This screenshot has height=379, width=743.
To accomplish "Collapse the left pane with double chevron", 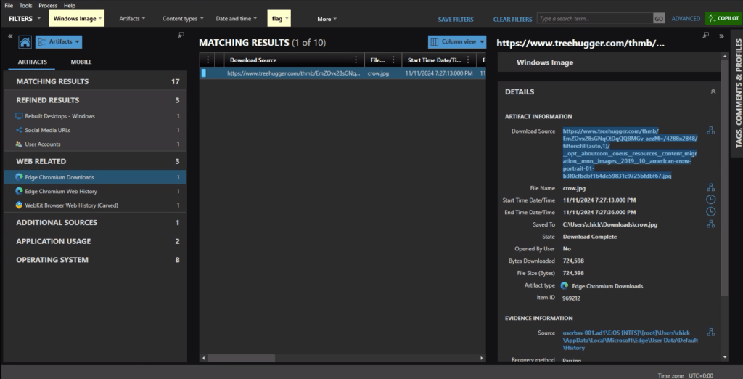I will [10, 36].
